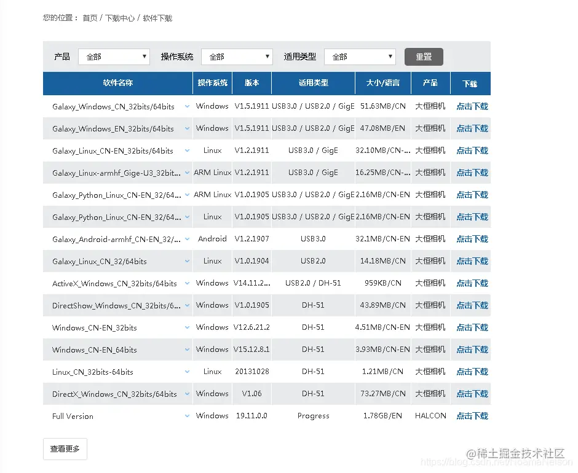Viewport: 578px width, 473px height.
Task: Click the 重置 reset button
Action: 424,57
